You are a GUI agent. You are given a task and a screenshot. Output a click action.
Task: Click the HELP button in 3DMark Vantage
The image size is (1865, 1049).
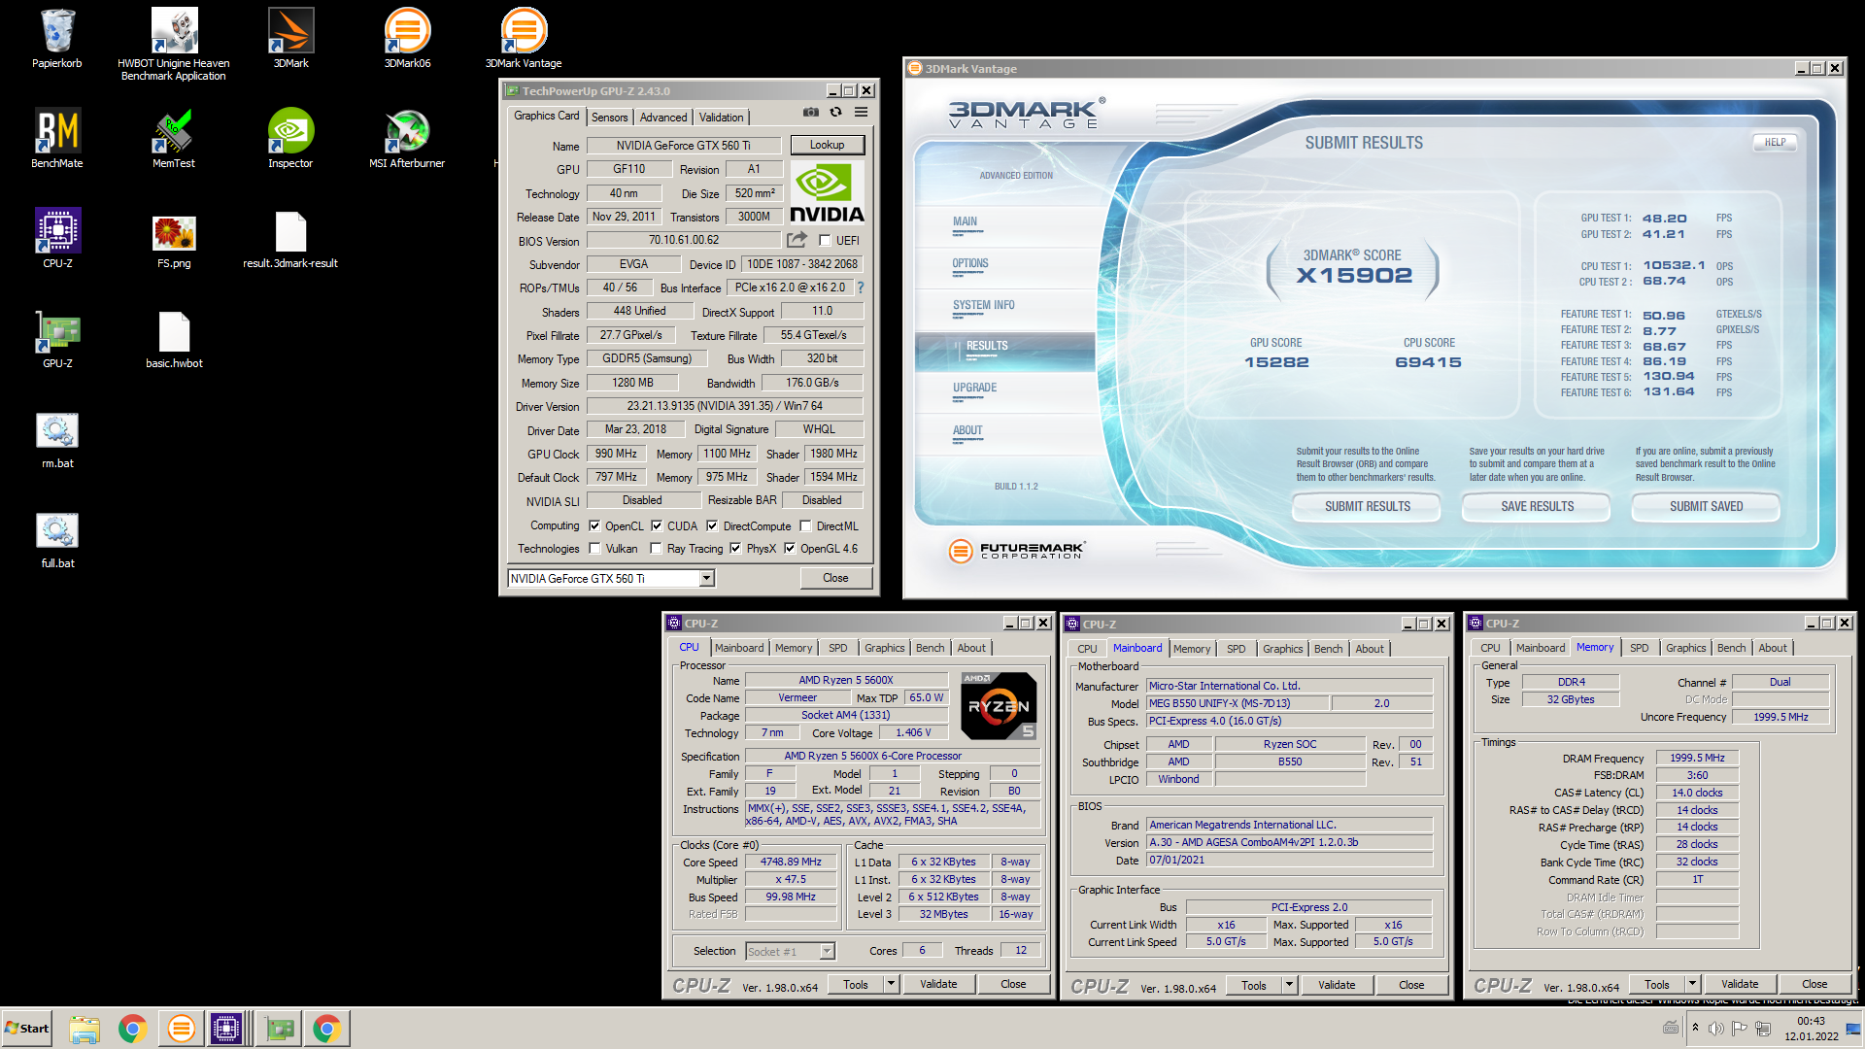[1776, 142]
